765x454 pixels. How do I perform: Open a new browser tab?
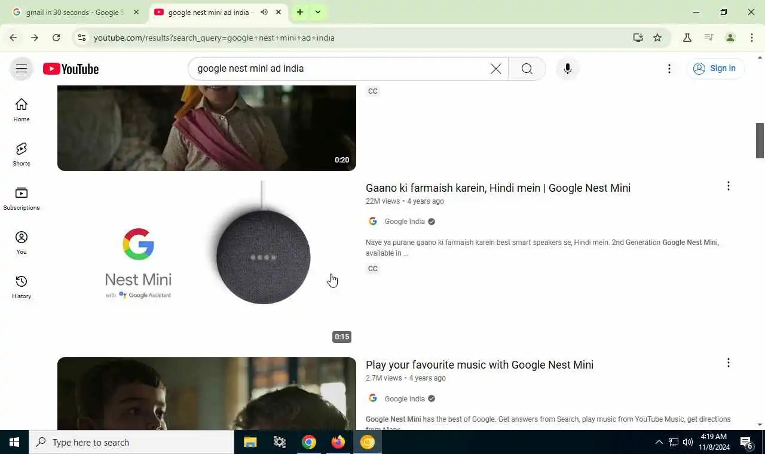click(300, 12)
